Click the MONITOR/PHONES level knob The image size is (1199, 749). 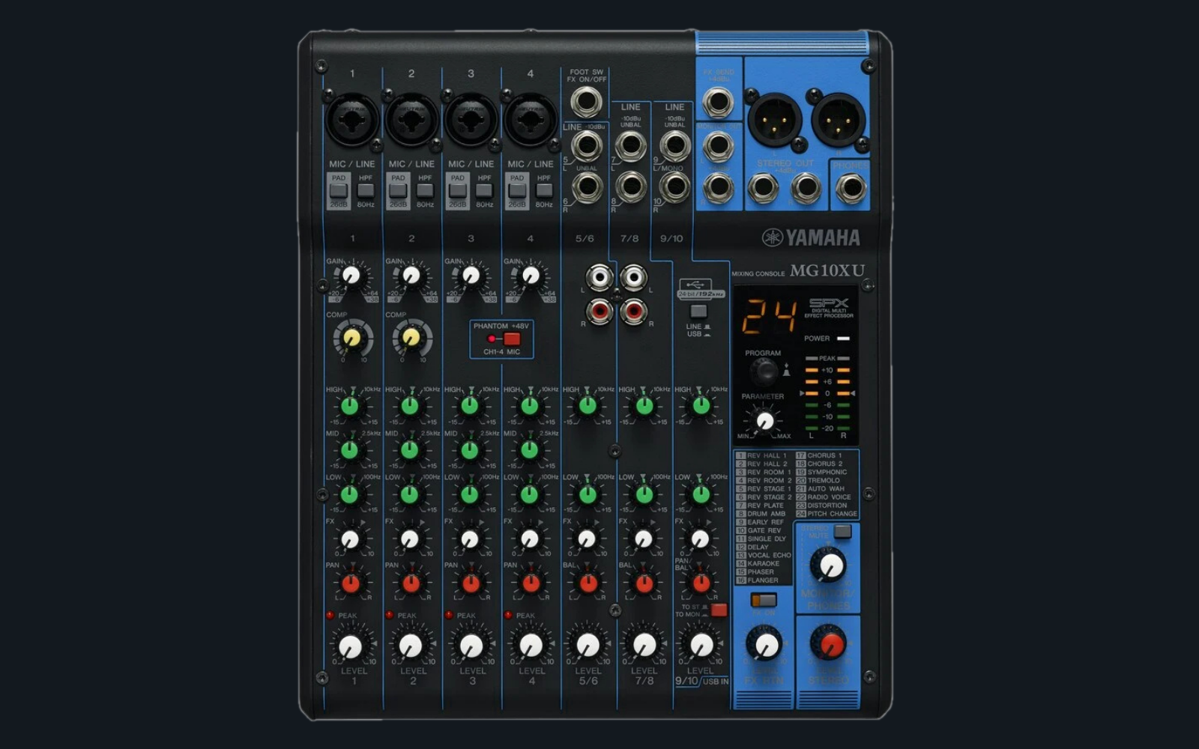click(828, 565)
